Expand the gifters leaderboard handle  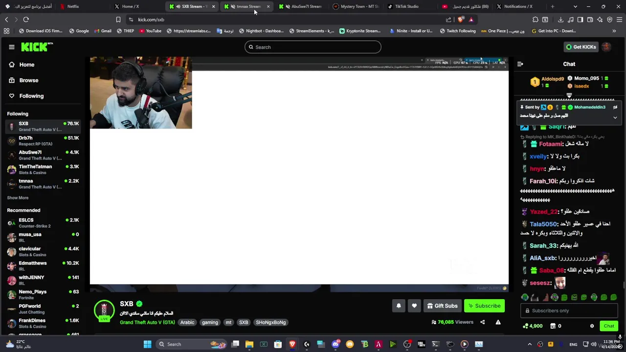point(569,95)
